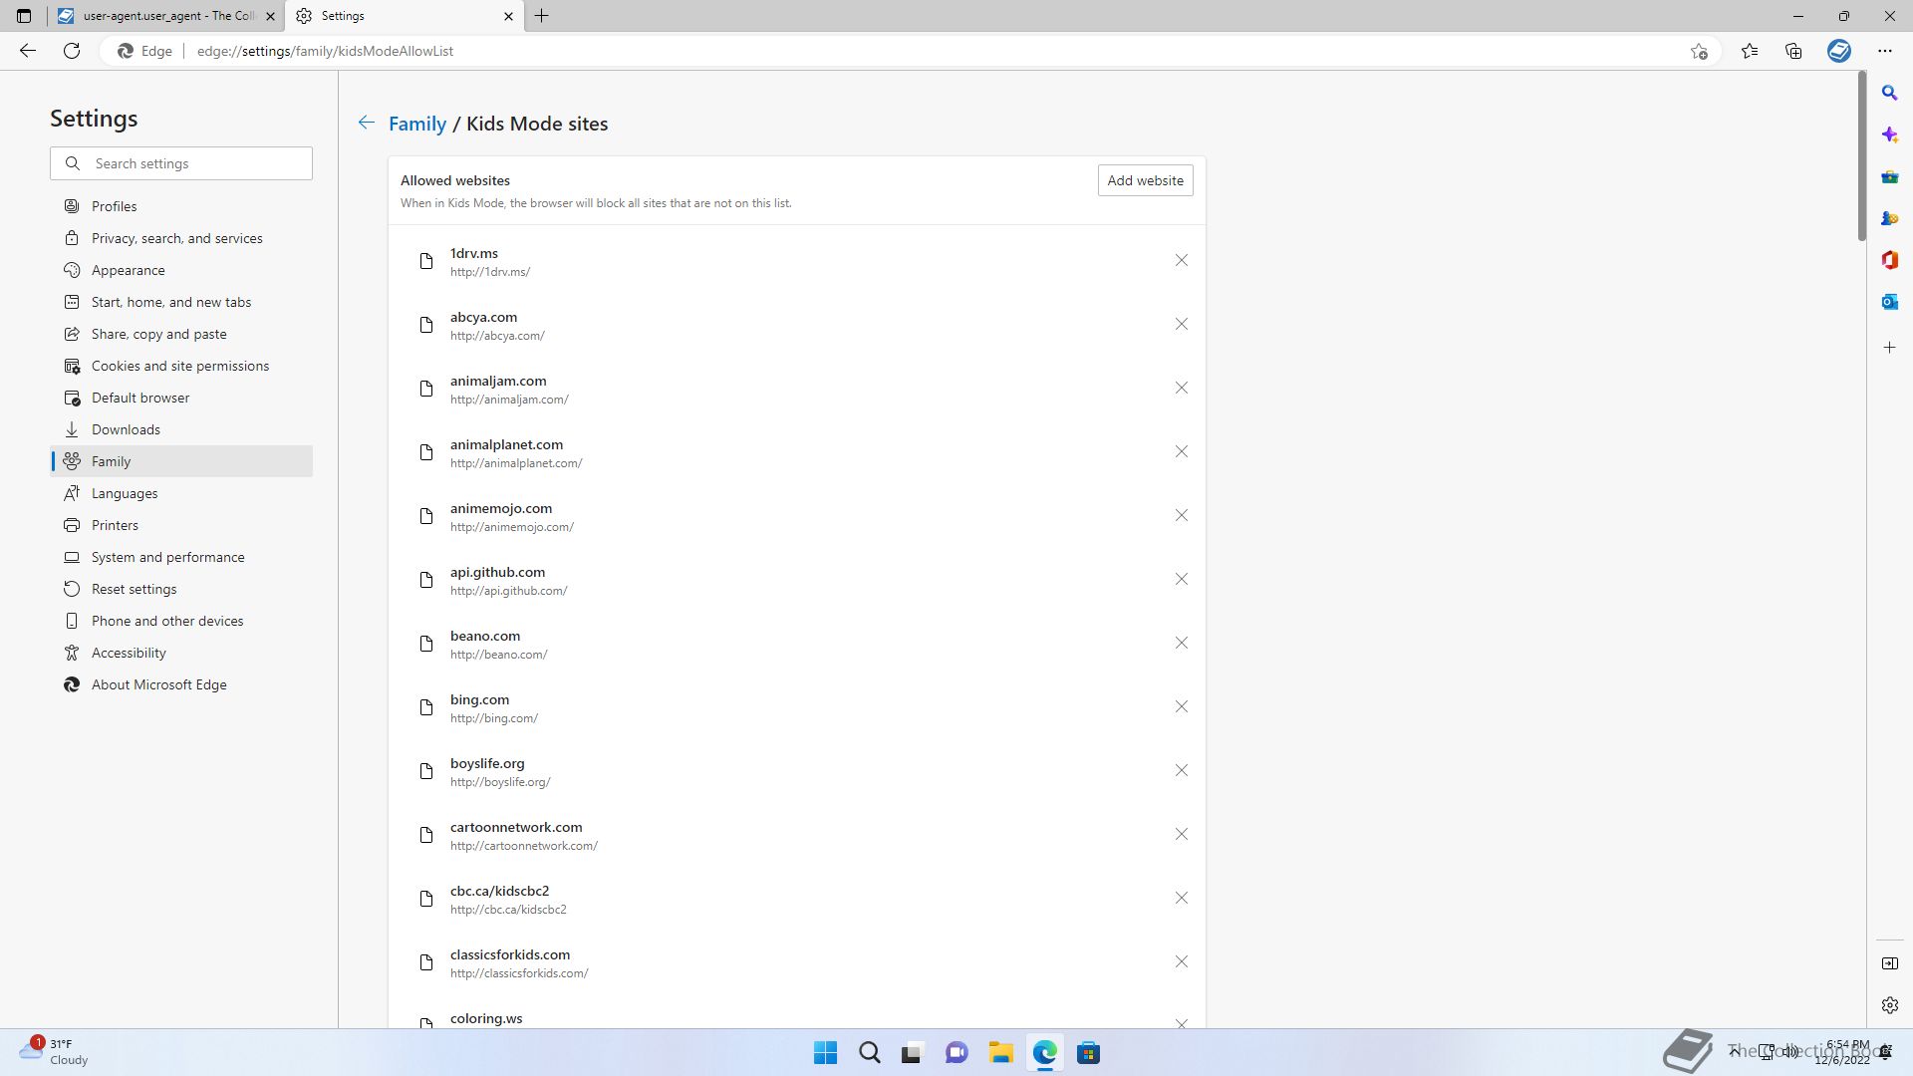
Task: Open Downloads settings section
Action: pos(181,429)
